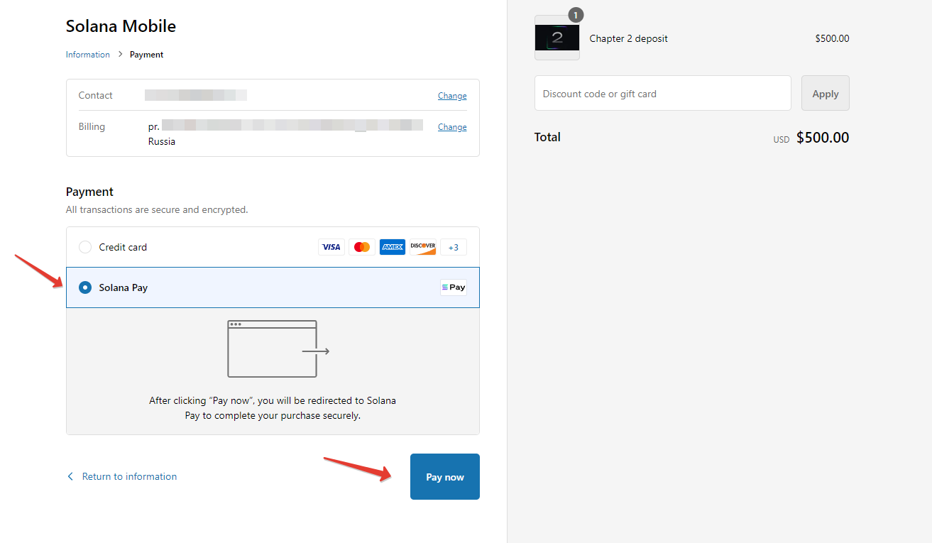Click the American Express icon

coord(393,247)
